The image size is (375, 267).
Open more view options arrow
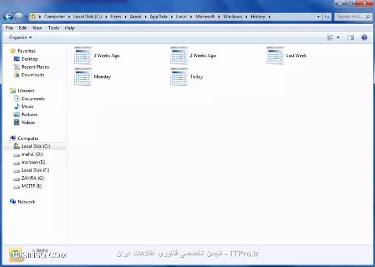click(x=338, y=38)
